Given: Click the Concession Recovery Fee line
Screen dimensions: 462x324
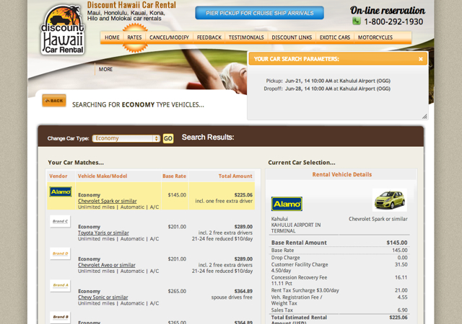Looking at the screenshot, I should pyautogui.click(x=339, y=280).
